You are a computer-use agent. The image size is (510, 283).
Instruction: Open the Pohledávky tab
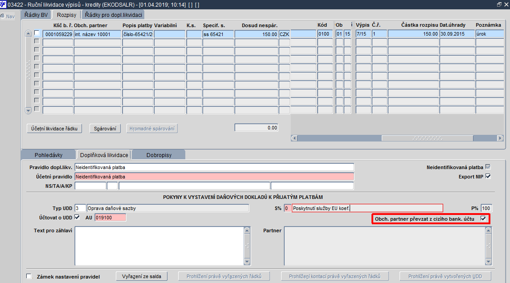click(49, 155)
